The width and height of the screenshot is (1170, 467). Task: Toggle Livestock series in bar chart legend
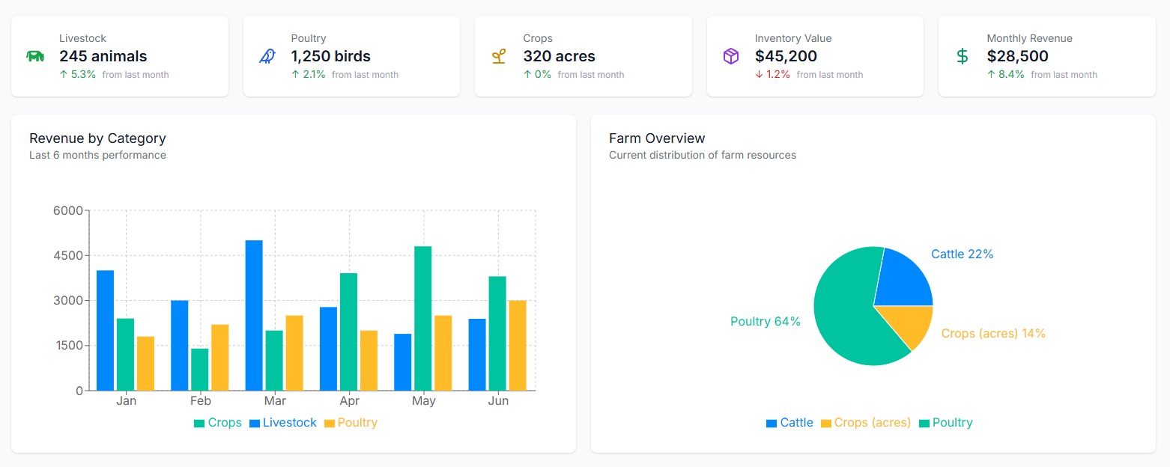click(282, 423)
